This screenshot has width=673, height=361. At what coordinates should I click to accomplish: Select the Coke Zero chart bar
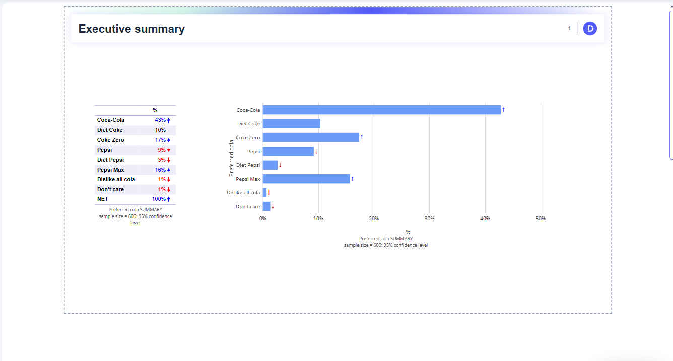[x=311, y=137]
